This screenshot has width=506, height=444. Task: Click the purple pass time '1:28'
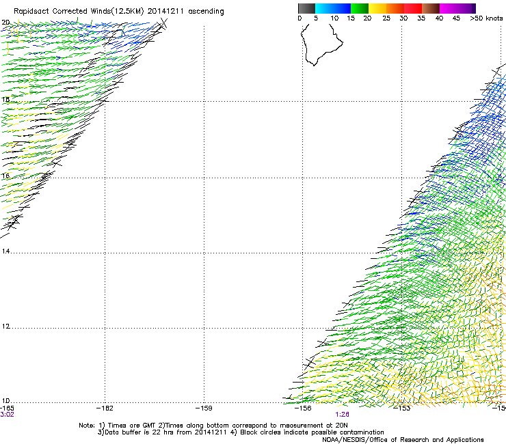click(x=342, y=415)
